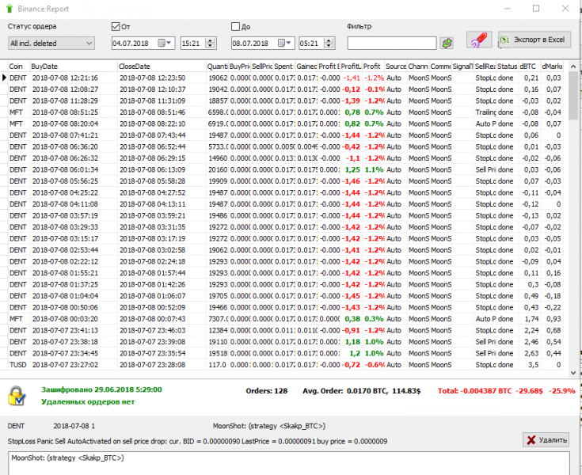The height and width of the screenshot is (475, 582).
Task: Sort by the dBTC column header
Action: tap(529, 66)
